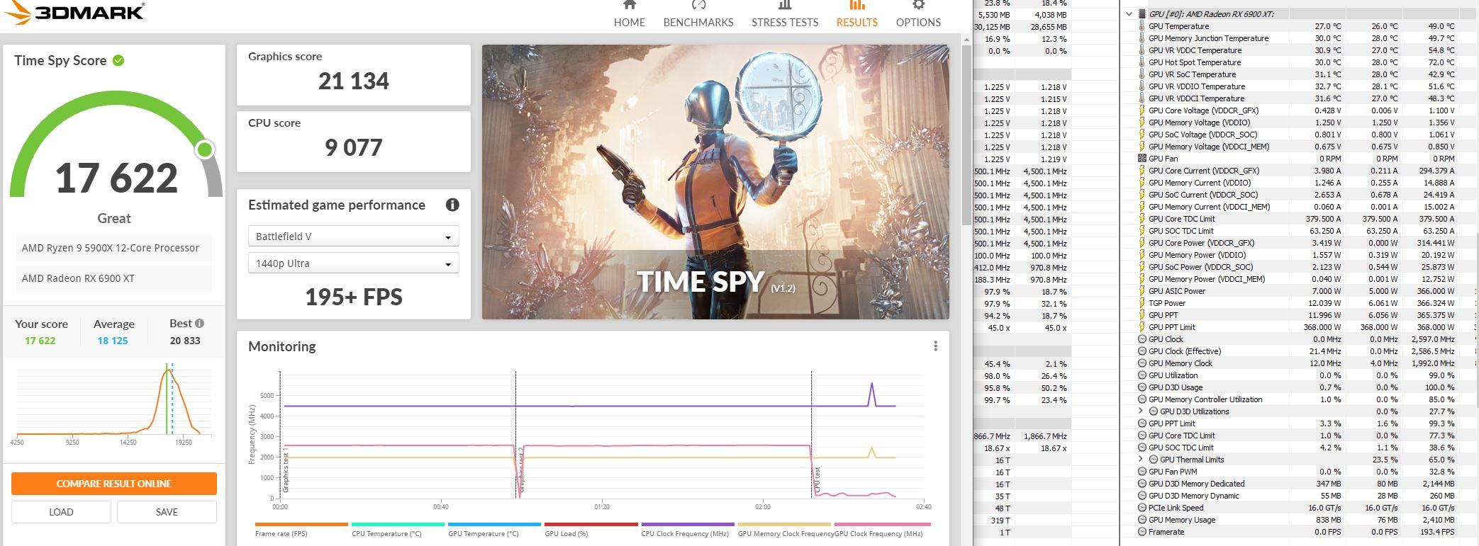Click the LOAD button
This screenshot has height=546, width=1479.
click(x=61, y=512)
